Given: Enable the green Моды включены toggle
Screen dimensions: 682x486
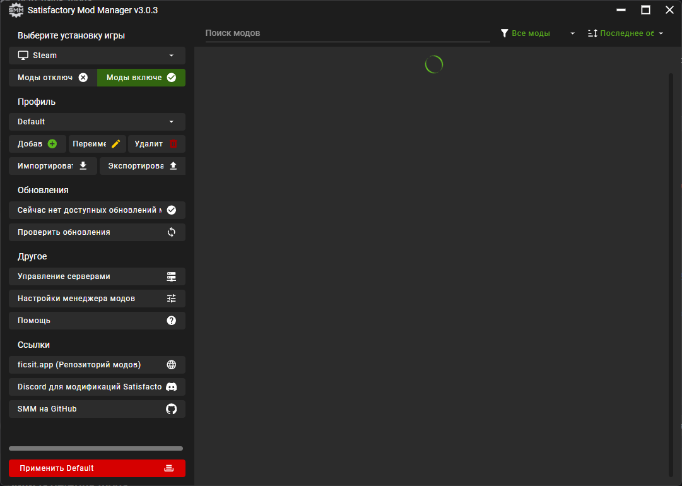Looking at the screenshot, I should [141, 78].
